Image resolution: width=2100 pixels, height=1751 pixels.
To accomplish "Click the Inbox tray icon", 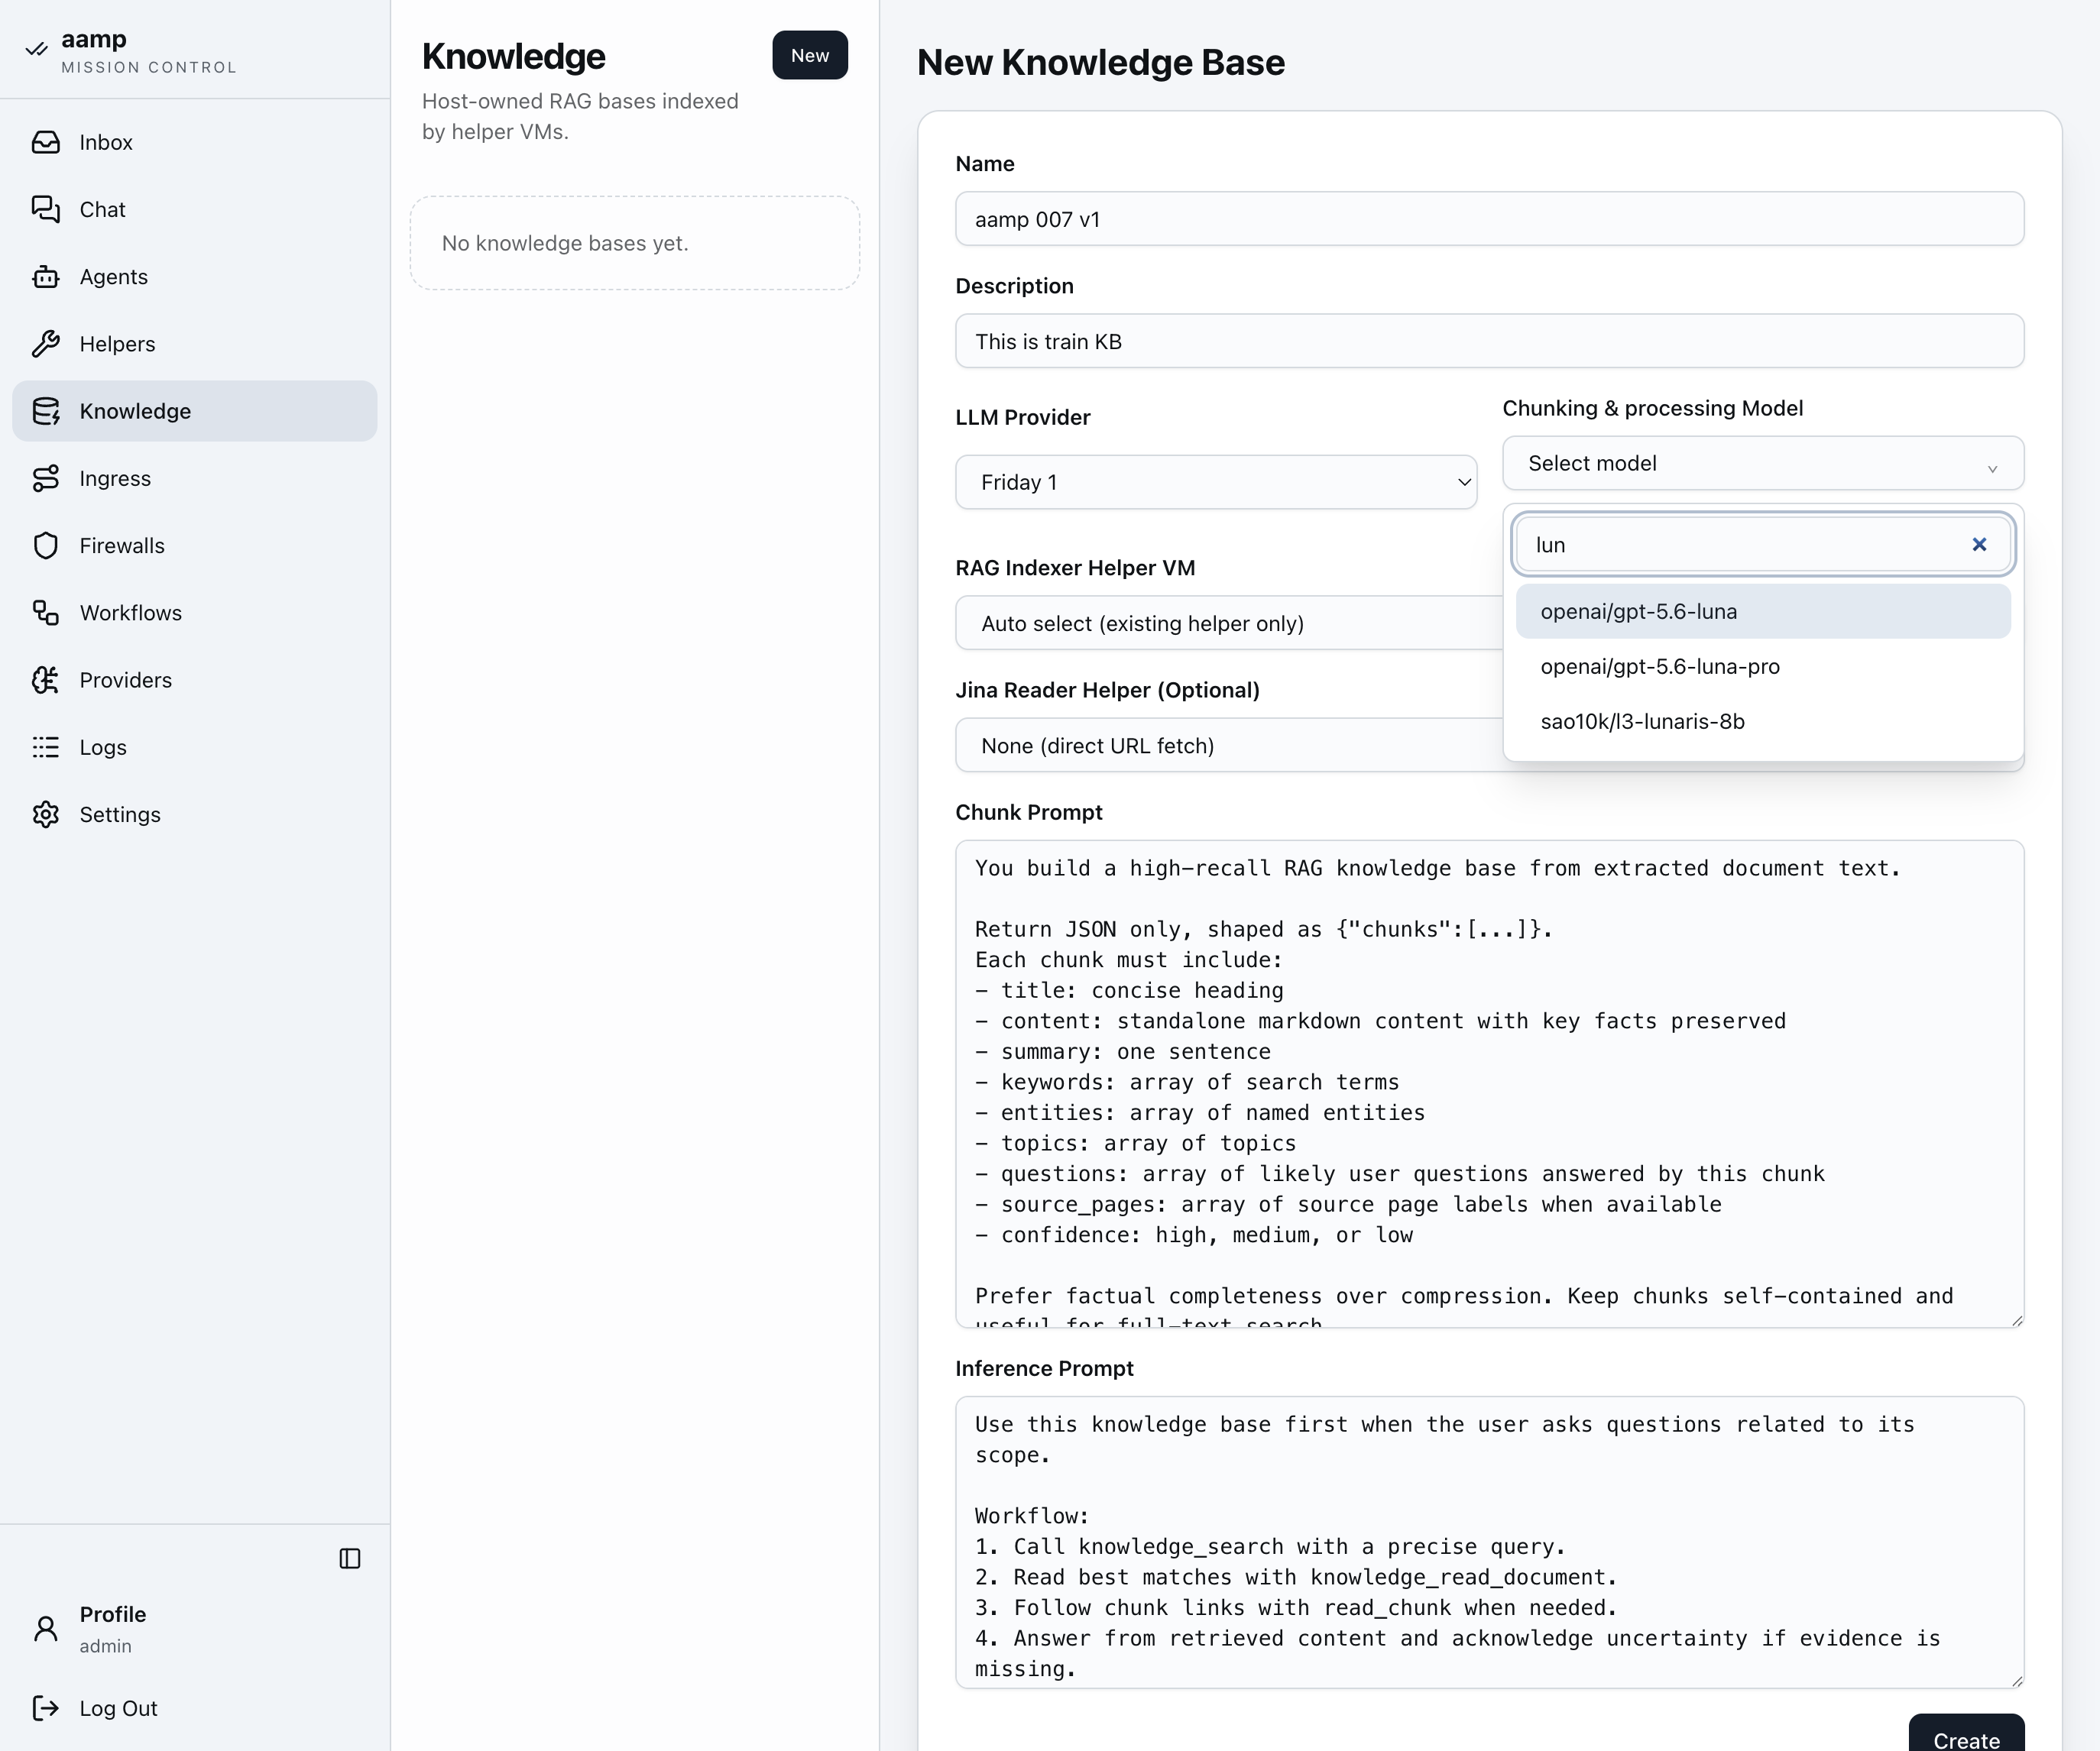I will [46, 142].
